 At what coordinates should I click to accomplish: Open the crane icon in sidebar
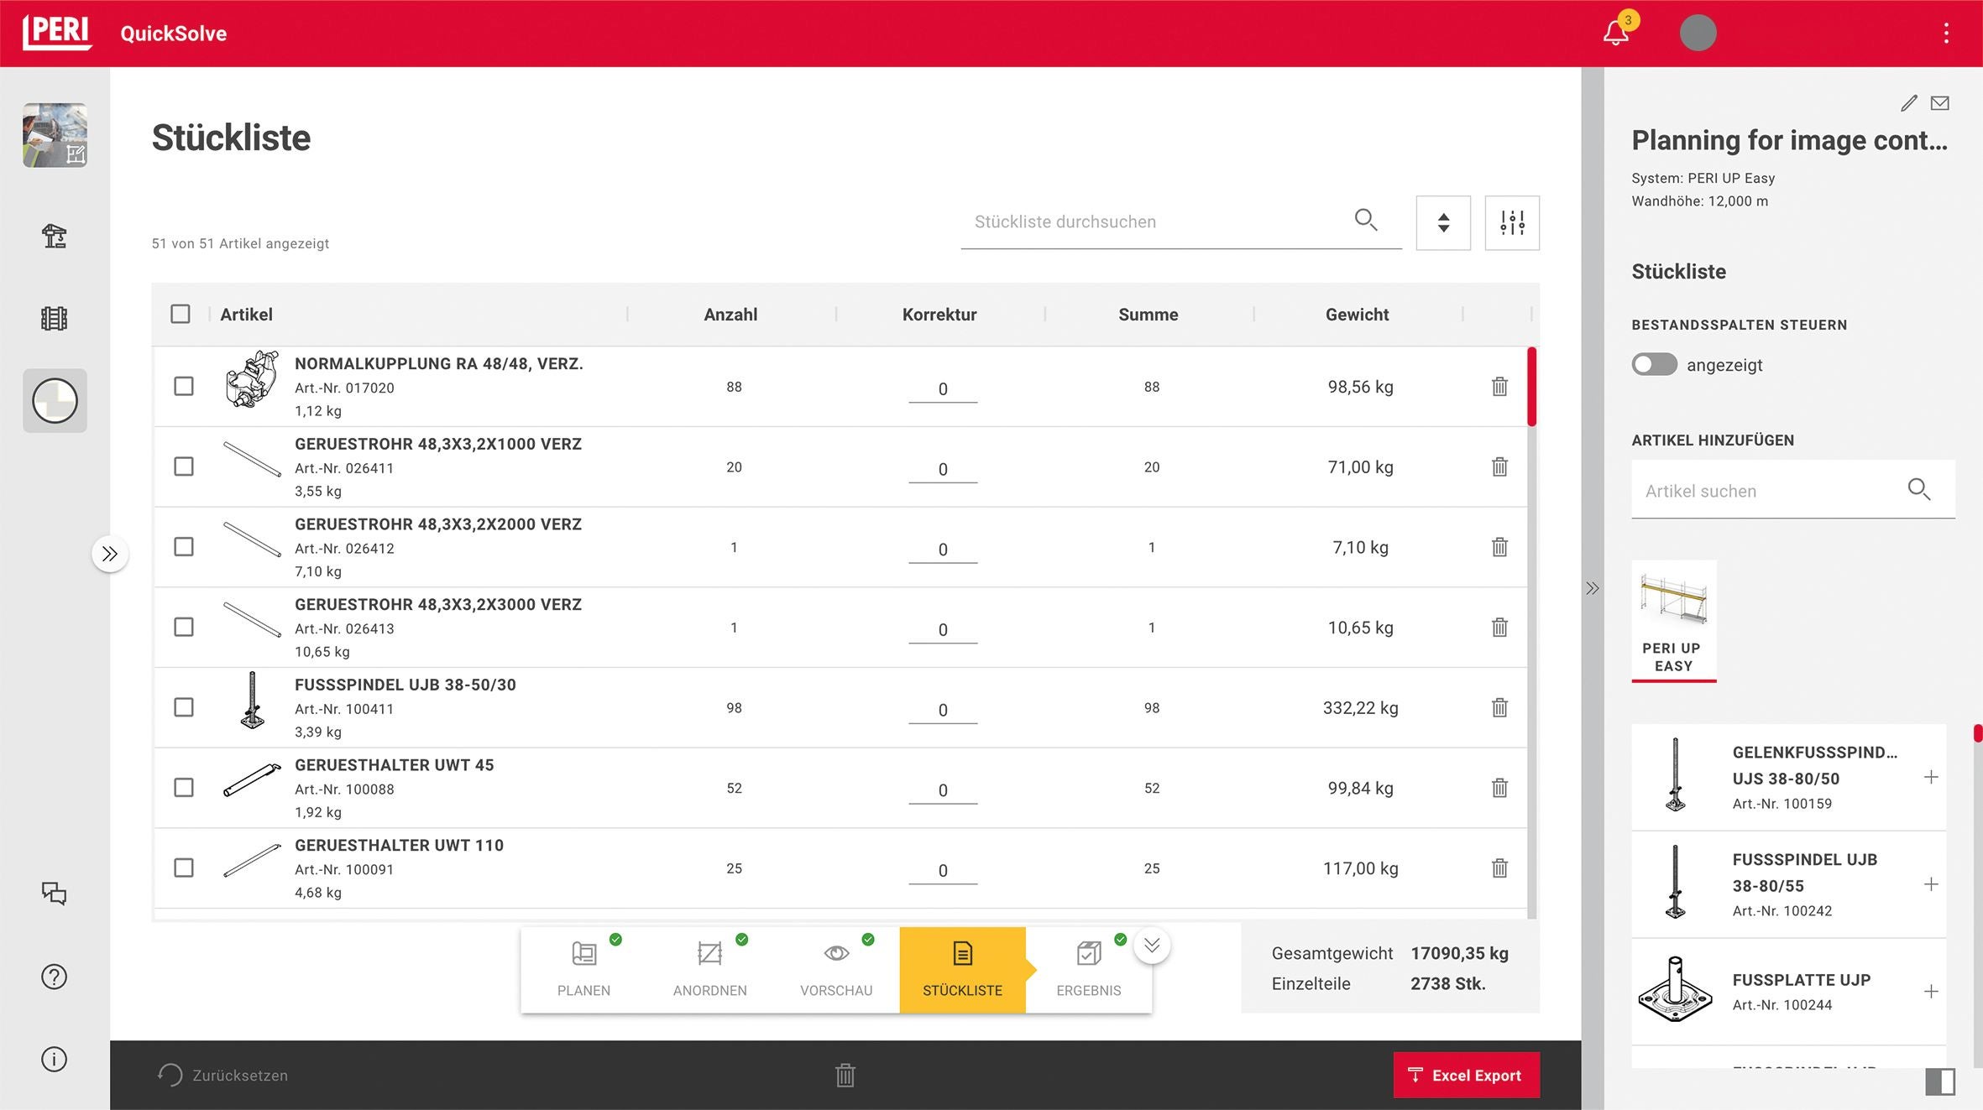(55, 237)
